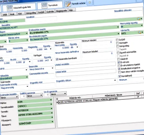Screen dimensions: 144x135
Task: Expand the Térfogat Egység cm3 dropdown
Action: (51, 60)
